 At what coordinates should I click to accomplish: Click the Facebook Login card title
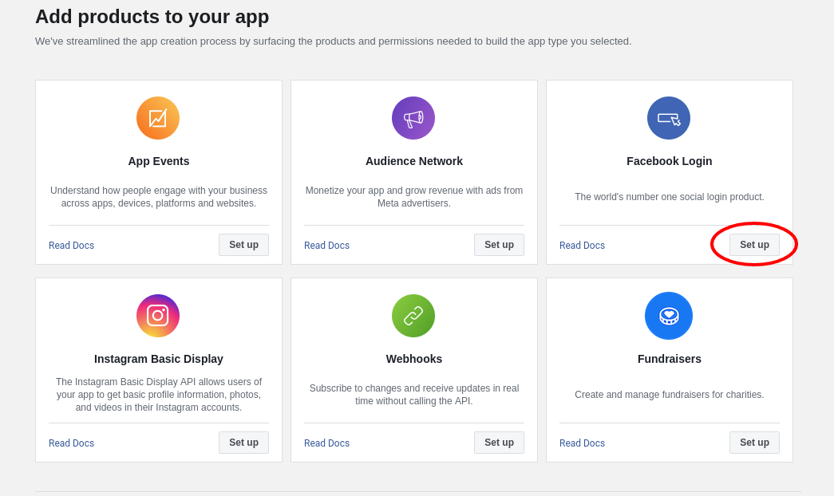(x=669, y=161)
